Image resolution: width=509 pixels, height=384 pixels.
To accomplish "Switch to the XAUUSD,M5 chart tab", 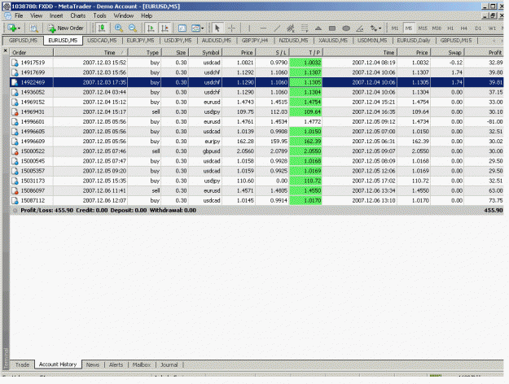I will pyautogui.click(x=333, y=40).
